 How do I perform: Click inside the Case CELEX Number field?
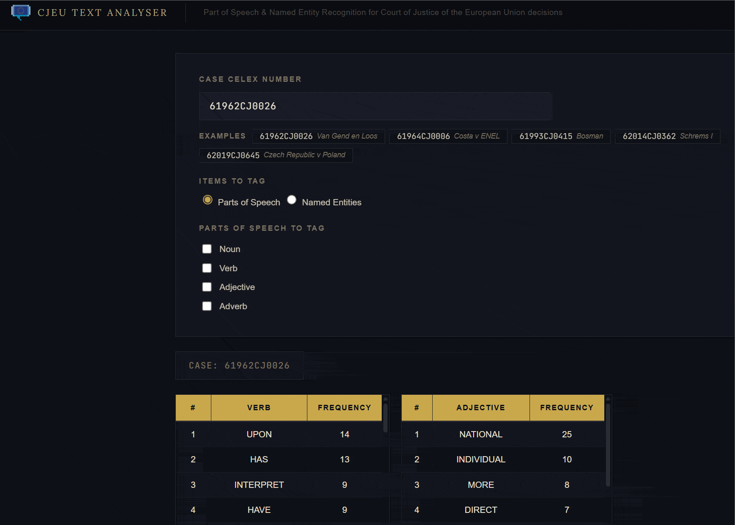coord(375,106)
